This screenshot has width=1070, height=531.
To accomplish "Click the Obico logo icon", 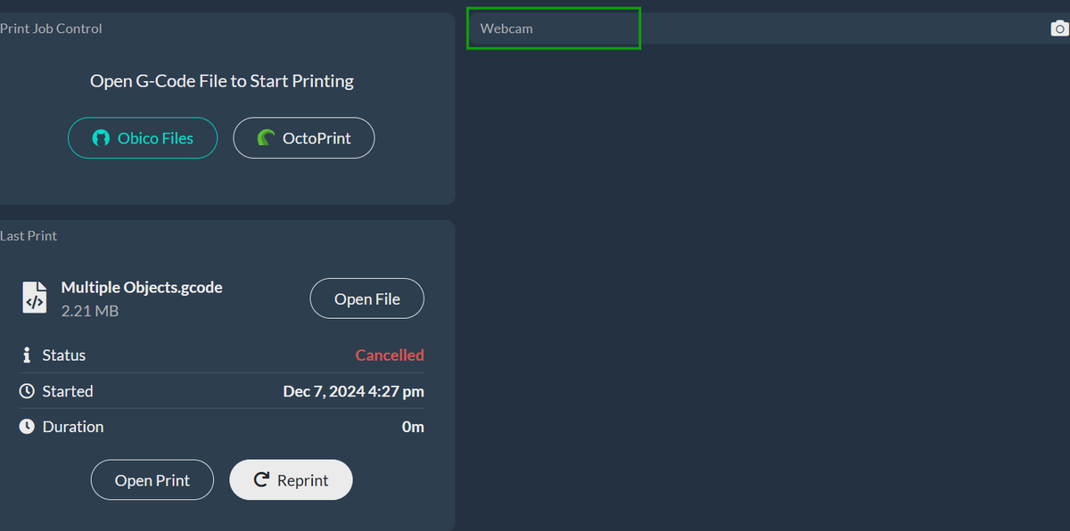I will 101,138.
